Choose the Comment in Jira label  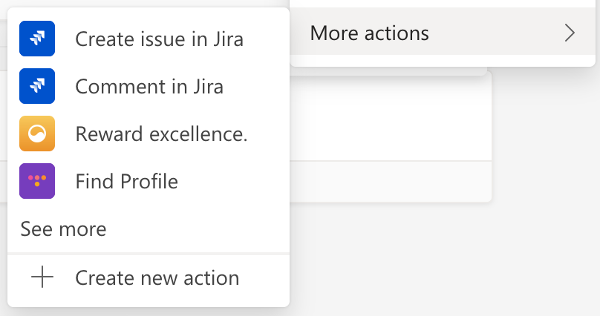(149, 86)
